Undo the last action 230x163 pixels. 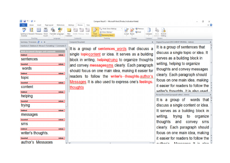click(28, 21)
